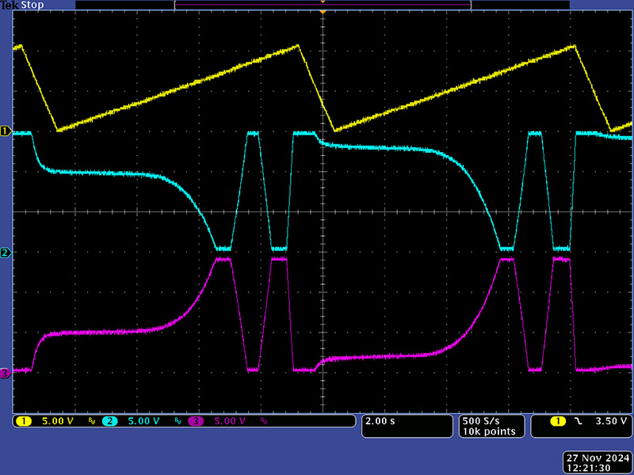Screen dimensions: 634x475
Task: Click the trigger source channel 1 badge
Action: click(558, 421)
